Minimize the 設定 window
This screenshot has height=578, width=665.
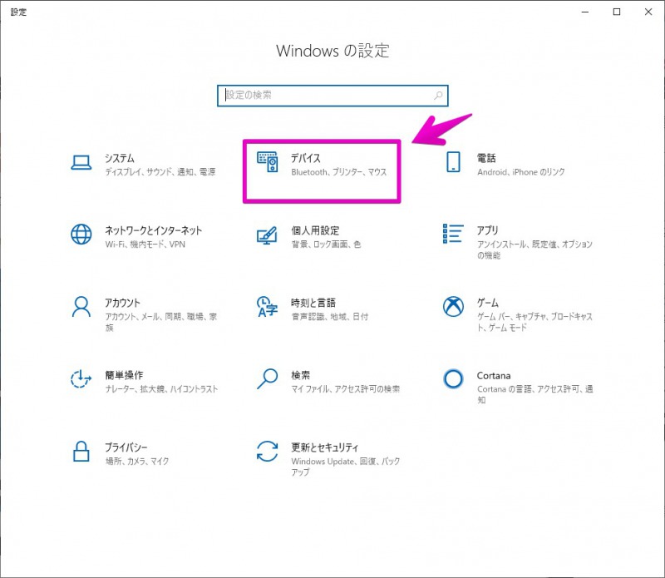pyautogui.click(x=585, y=12)
